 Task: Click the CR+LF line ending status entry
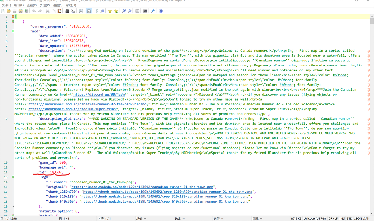coord(333,218)
